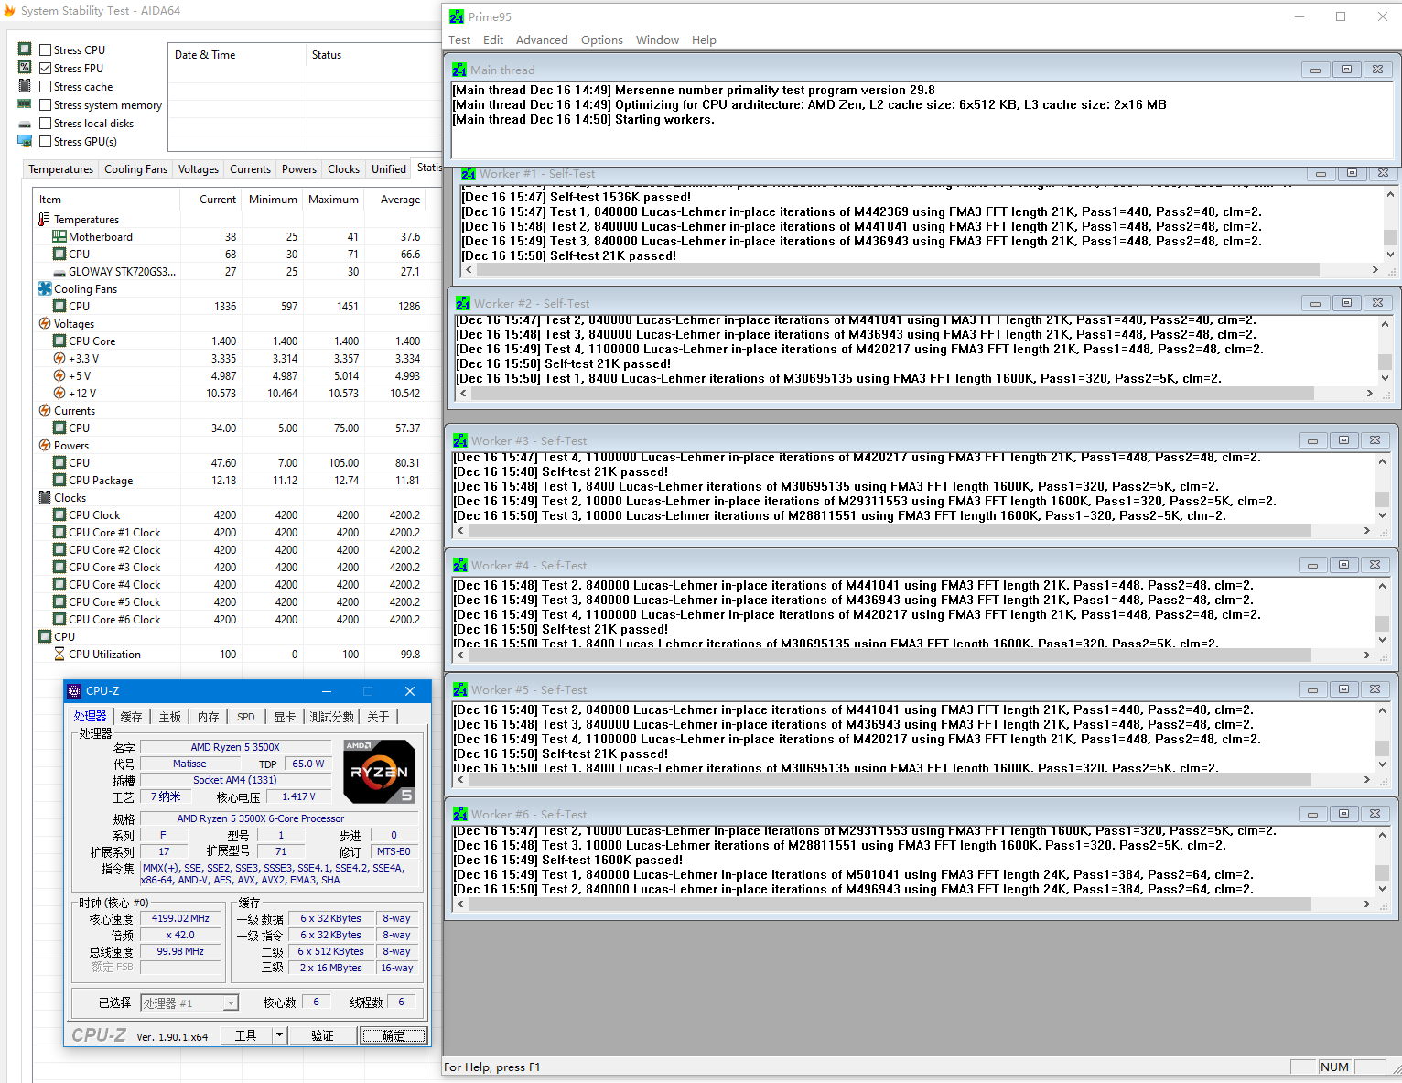The width and height of the screenshot is (1402, 1083).
Task: Click the Prime95 Main thread window icon
Action: tap(459, 70)
